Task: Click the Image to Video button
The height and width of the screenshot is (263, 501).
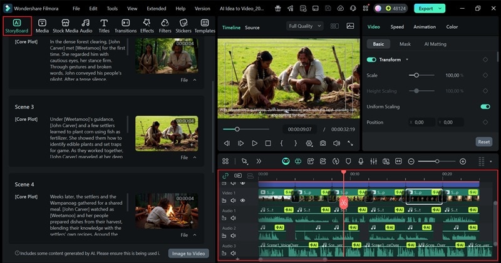Action: 189,254
